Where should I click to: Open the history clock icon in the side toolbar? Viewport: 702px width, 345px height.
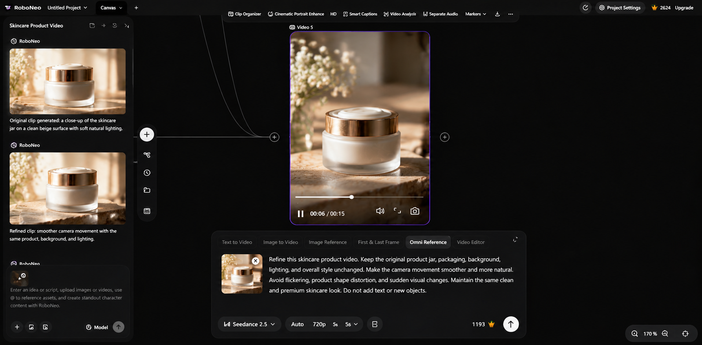147,173
